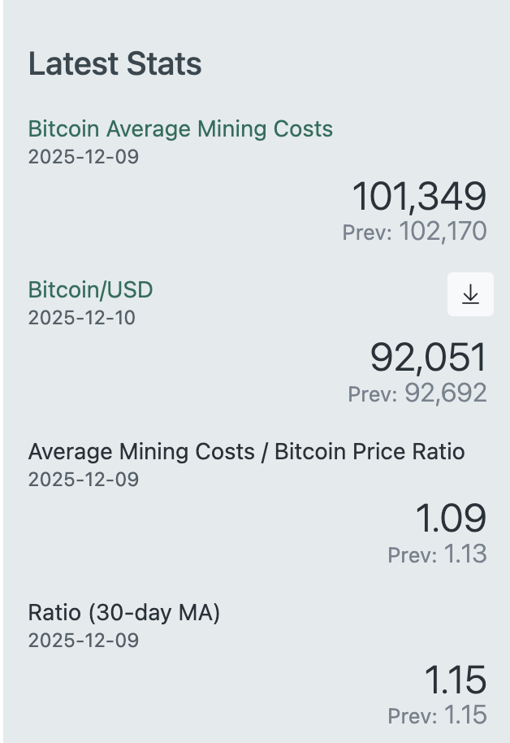Click the 'Prev: 1.15' text
Image resolution: width=510 pixels, height=743 pixels.
click(x=437, y=715)
